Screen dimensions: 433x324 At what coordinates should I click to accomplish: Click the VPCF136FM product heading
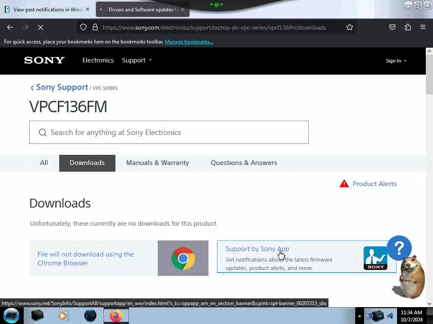[68, 107]
